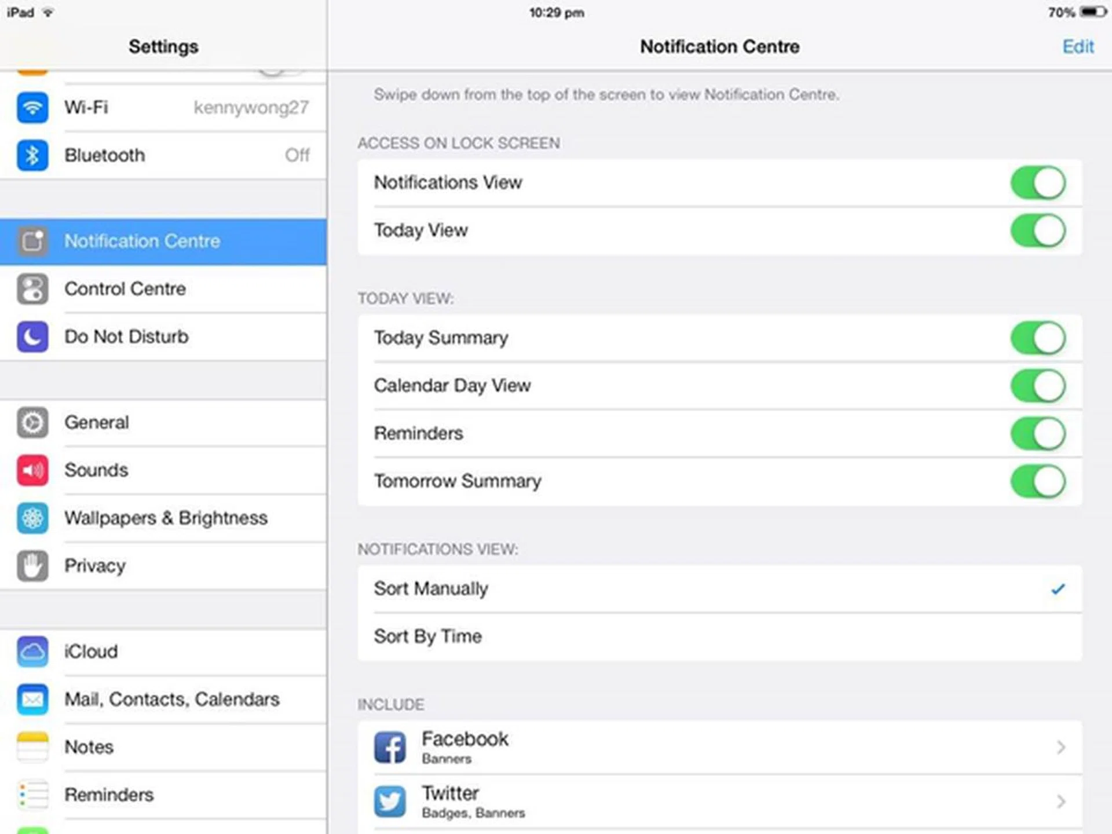The image size is (1112, 834).
Task: Open General via the gear icon
Action: (32, 422)
